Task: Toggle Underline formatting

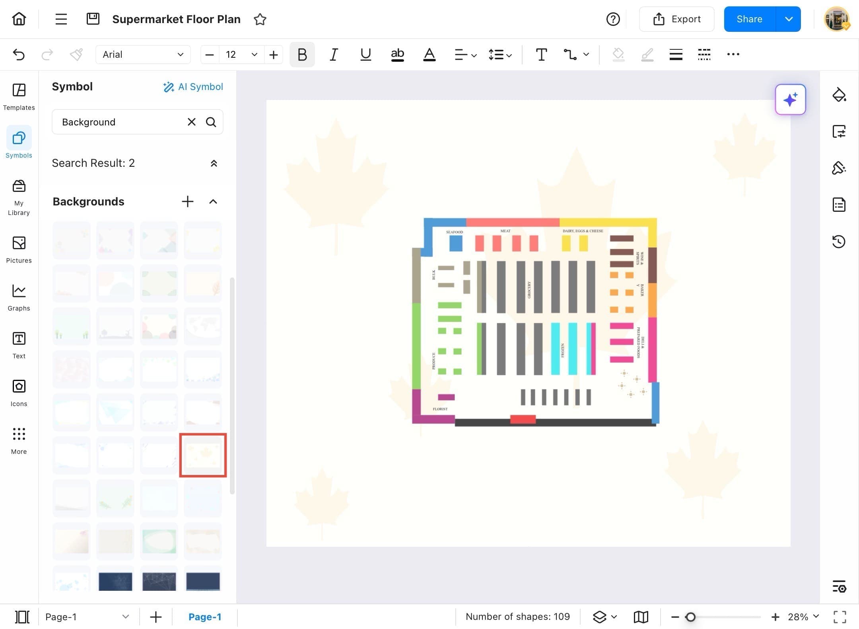Action: pyautogui.click(x=365, y=55)
